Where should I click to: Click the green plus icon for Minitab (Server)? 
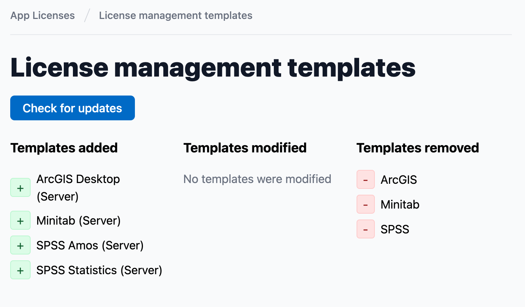(20, 221)
